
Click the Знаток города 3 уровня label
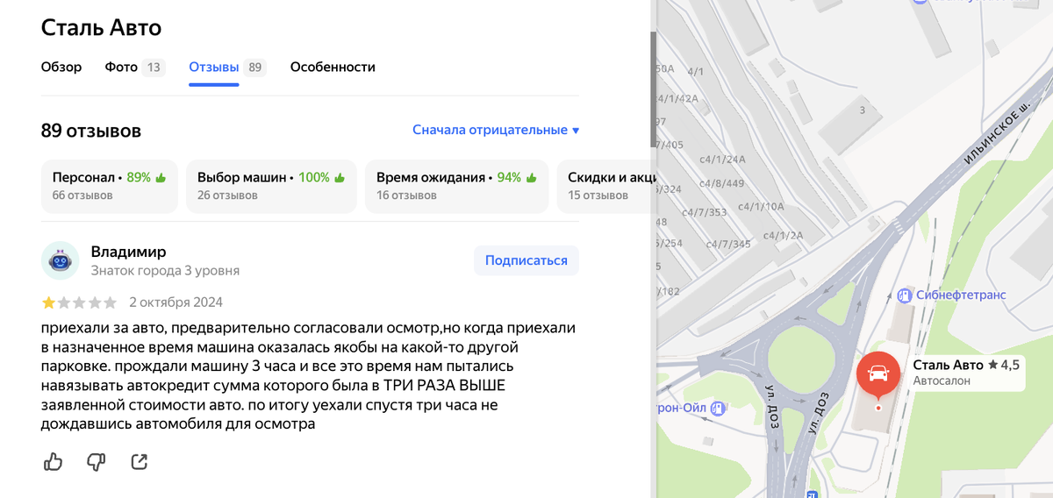pyautogui.click(x=165, y=271)
